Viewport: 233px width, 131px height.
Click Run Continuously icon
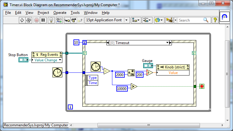pos(29,20)
